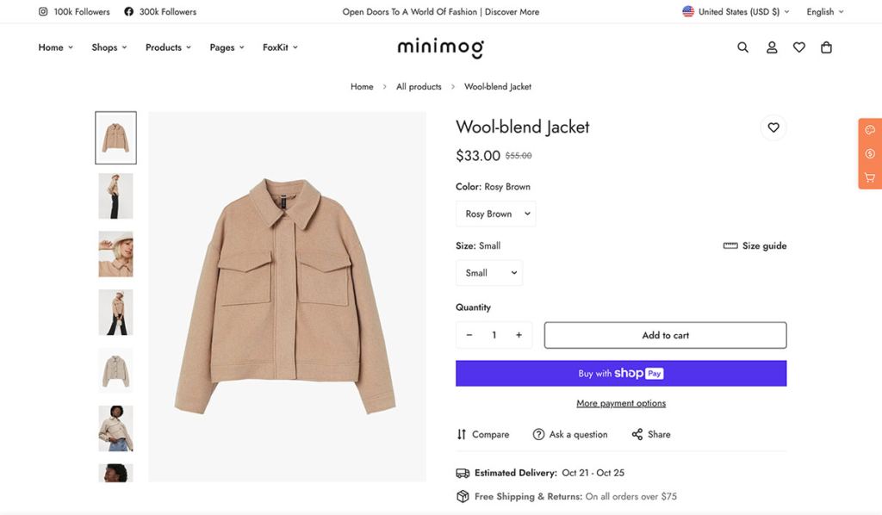This screenshot has height=515, width=882.
Task: Open the shopping bag cart icon
Action: 827,47
